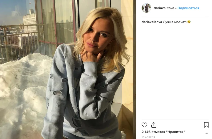Viewport: 212px width, 139px height.
Task: Click the snow pile in the photo
Action: coord(23,95)
